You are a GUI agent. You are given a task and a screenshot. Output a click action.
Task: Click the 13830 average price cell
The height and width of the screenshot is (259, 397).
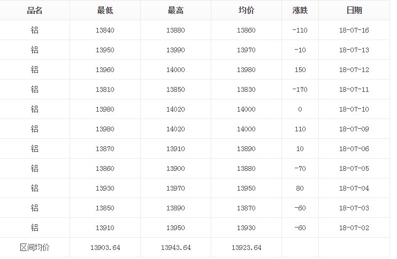[x=246, y=90]
